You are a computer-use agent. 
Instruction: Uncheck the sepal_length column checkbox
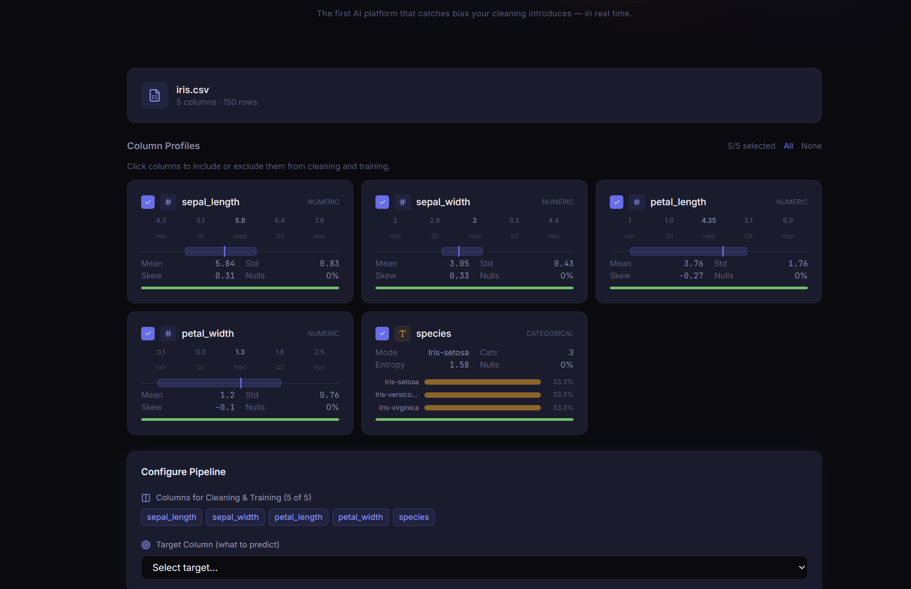tap(148, 202)
